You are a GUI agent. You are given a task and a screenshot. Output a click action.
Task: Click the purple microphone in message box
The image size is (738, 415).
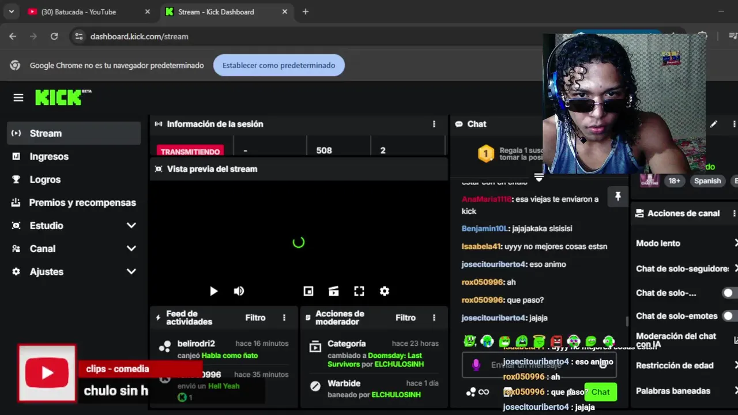pos(476,364)
